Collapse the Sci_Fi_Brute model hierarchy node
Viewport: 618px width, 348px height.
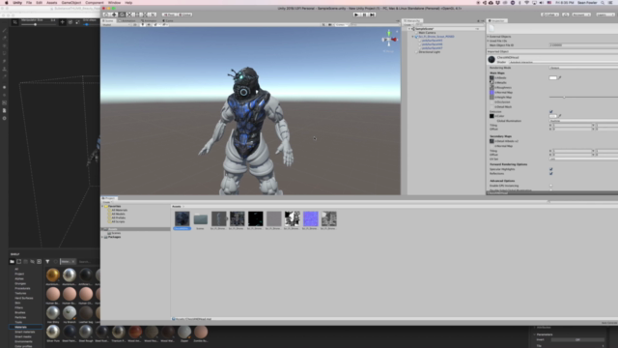click(413, 37)
